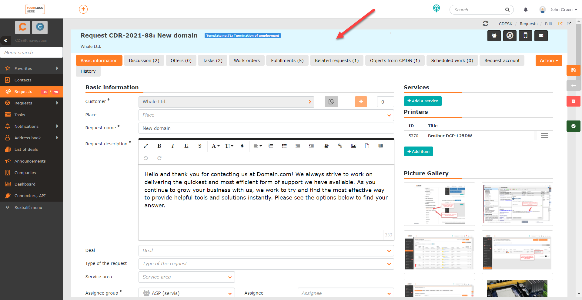
Task: Collapse the CDESK navigation double-arrow
Action: (5, 40)
